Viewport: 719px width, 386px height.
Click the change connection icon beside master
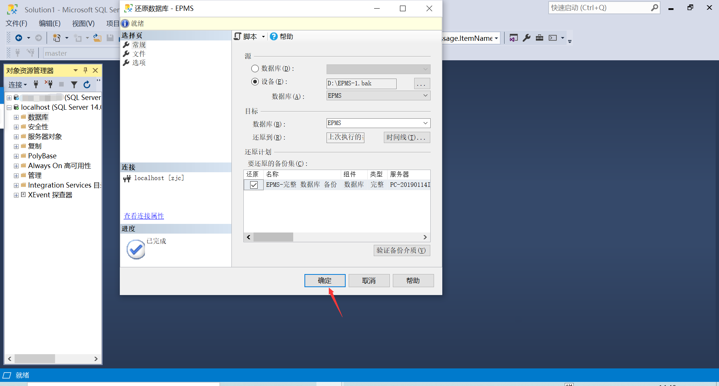click(x=30, y=53)
